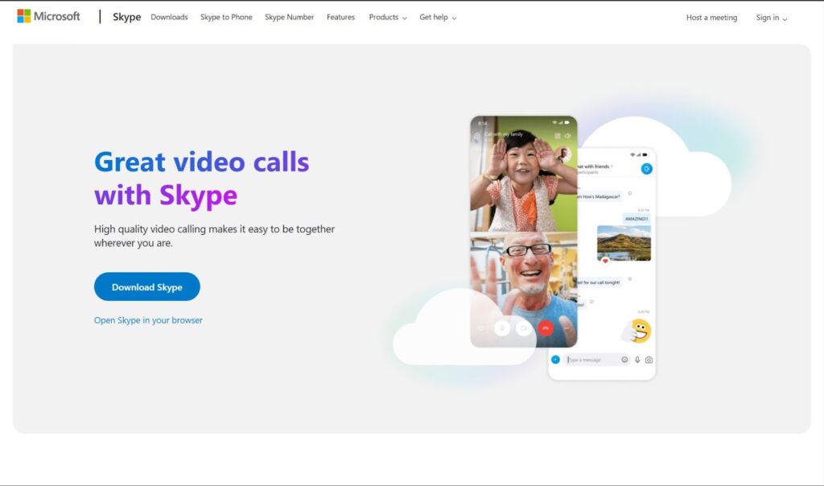Viewport: 824px width, 486px height.
Task: Click the voice microphone icon in message bar
Action: [637, 360]
